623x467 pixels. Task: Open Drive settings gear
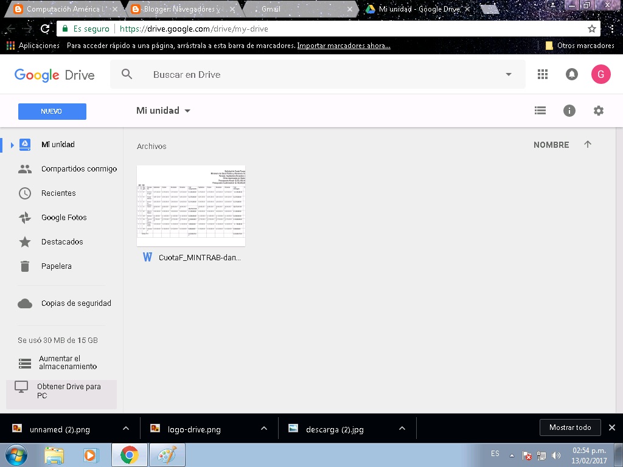coord(598,110)
